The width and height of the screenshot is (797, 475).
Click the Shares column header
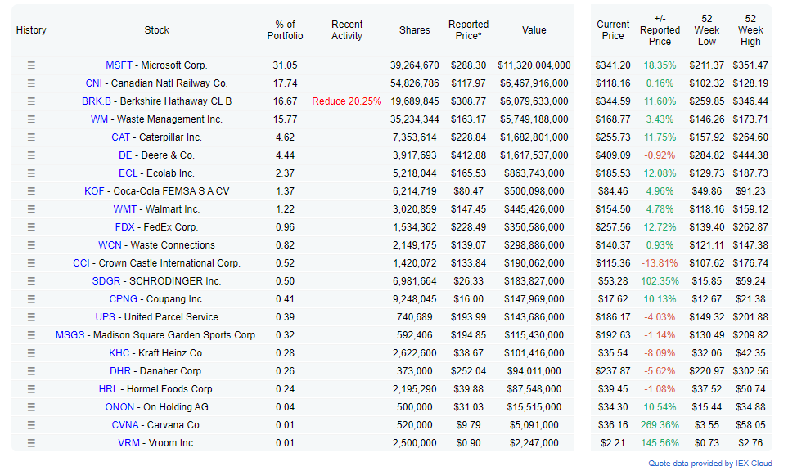414,30
